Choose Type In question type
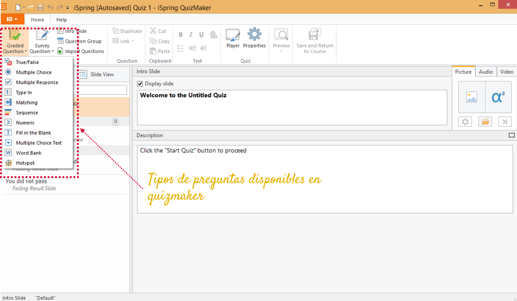 38,92
